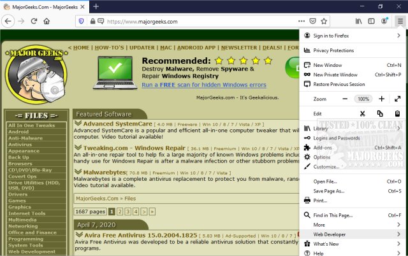
Task: Go back with the browser back arrow
Action: pyautogui.click(x=8, y=21)
